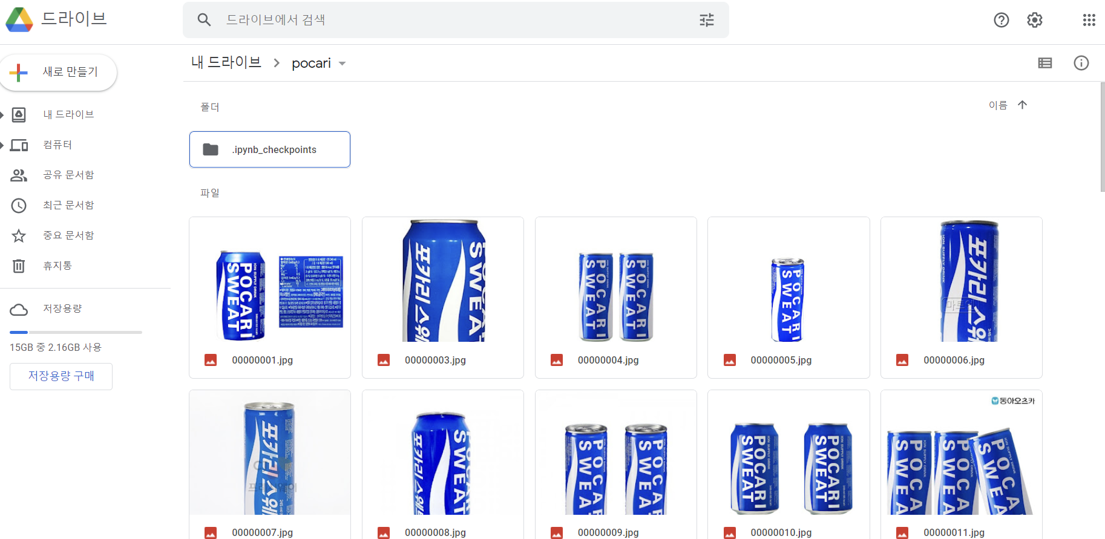Select 00000008.jpg thumbnail
The height and width of the screenshot is (539, 1105).
click(443, 452)
